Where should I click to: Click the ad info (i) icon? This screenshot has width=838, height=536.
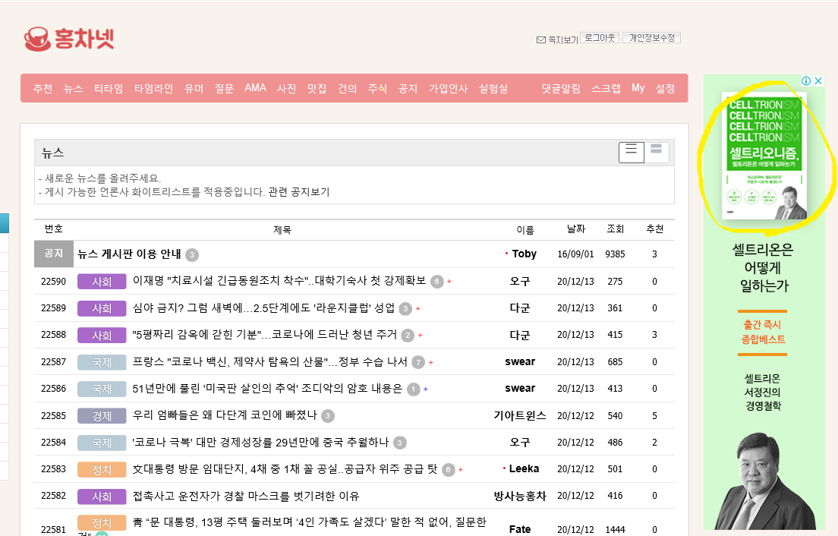pyautogui.click(x=806, y=80)
